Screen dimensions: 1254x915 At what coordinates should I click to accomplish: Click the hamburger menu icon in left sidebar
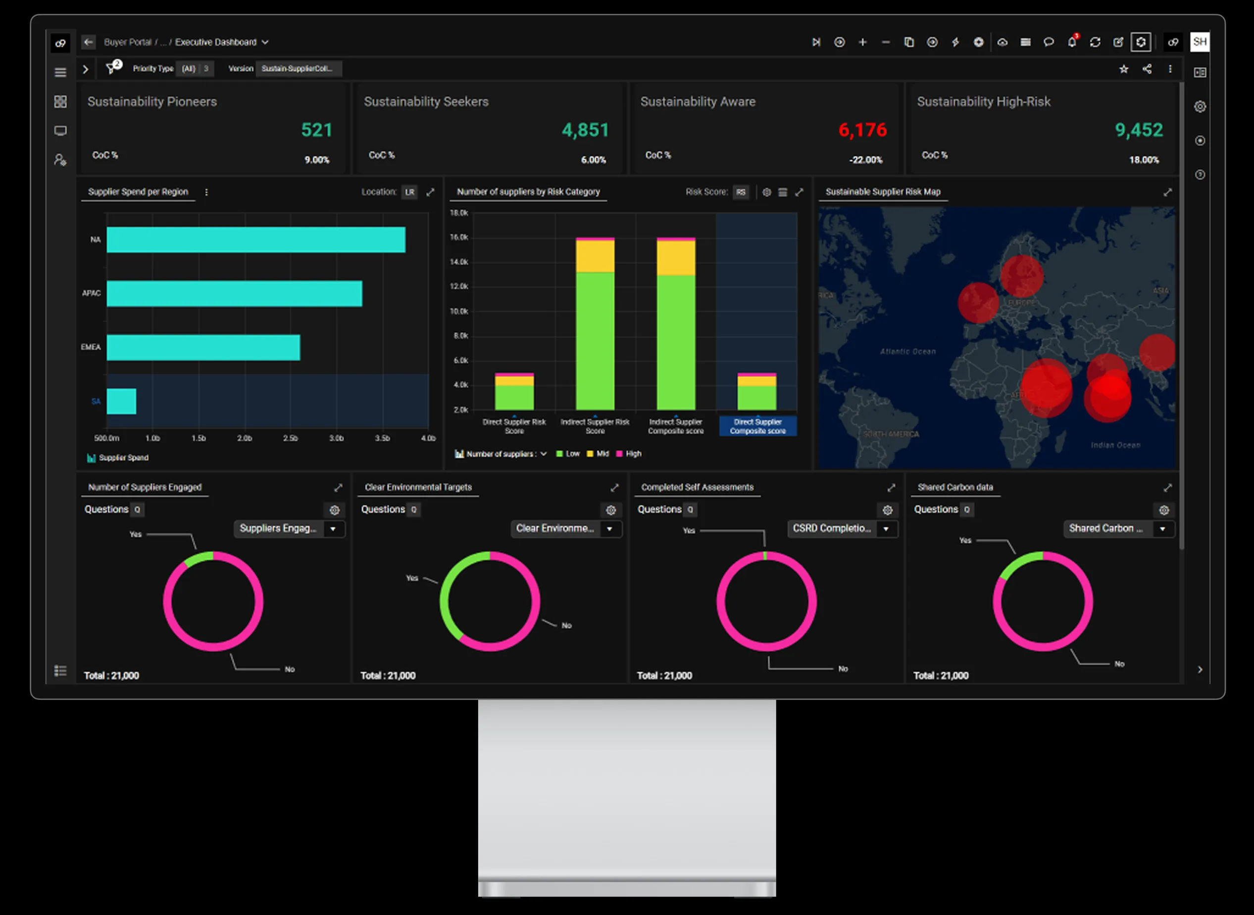pos(60,73)
